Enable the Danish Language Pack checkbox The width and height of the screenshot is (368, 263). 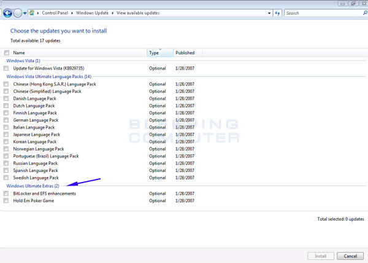point(6,98)
